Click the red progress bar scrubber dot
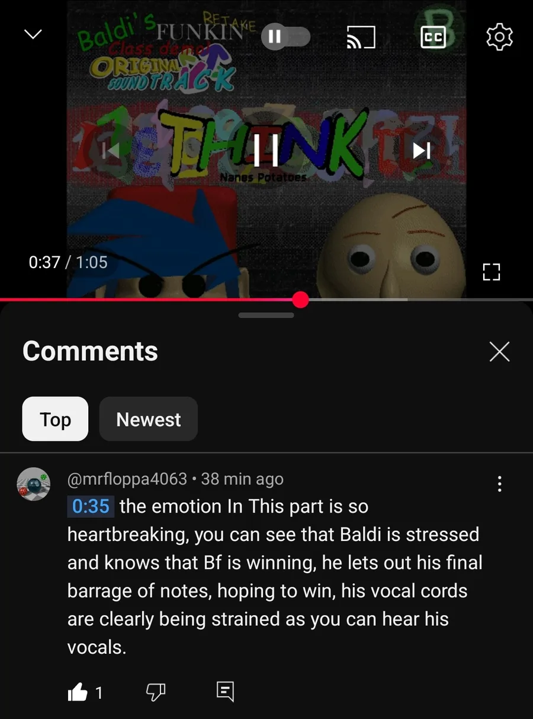The height and width of the screenshot is (719, 533). pos(301,300)
